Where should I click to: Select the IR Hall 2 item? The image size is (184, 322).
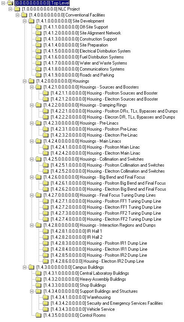pyautogui.click(x=77, y=237)
